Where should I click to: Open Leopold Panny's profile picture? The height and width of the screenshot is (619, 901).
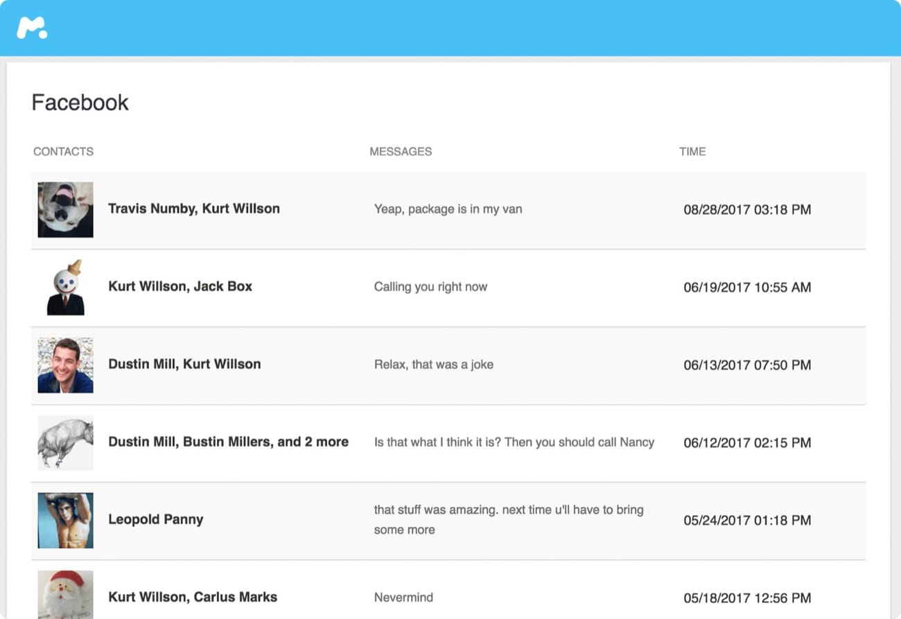(65, 520)
